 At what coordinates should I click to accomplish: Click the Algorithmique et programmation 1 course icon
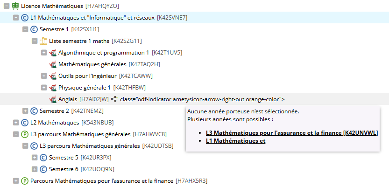click(53, 53)
